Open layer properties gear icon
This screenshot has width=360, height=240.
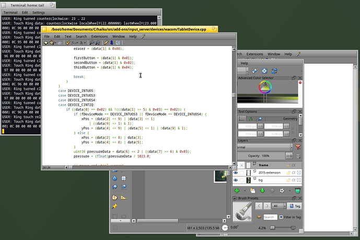click(282, 191)
